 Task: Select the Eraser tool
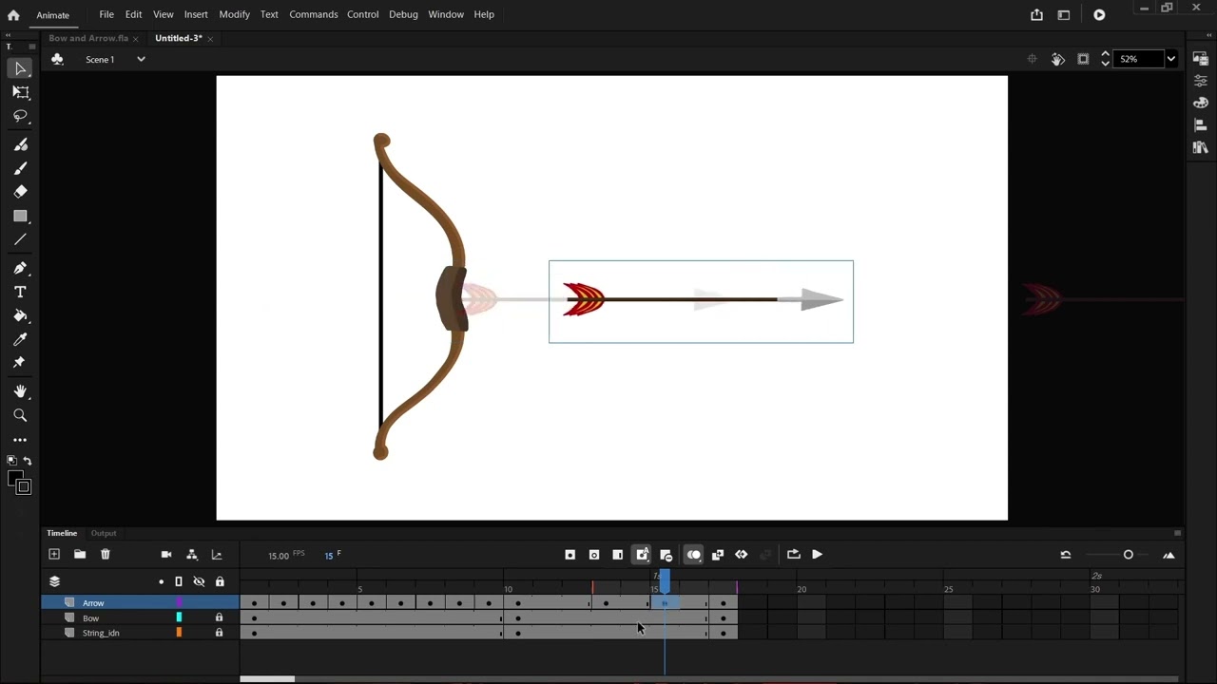[x=20, y=192]
